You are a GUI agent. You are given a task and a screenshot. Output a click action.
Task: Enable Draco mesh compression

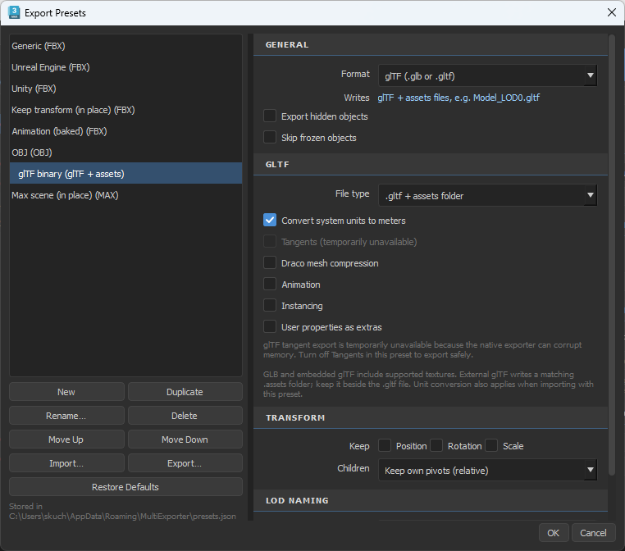pyautogui.click(x=270, y=262)
